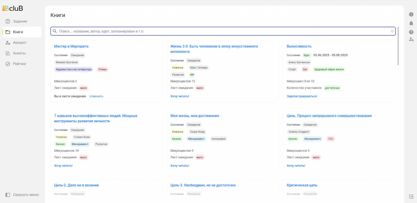Open Рейтинг page in sidebar

[x=20, y=64]
